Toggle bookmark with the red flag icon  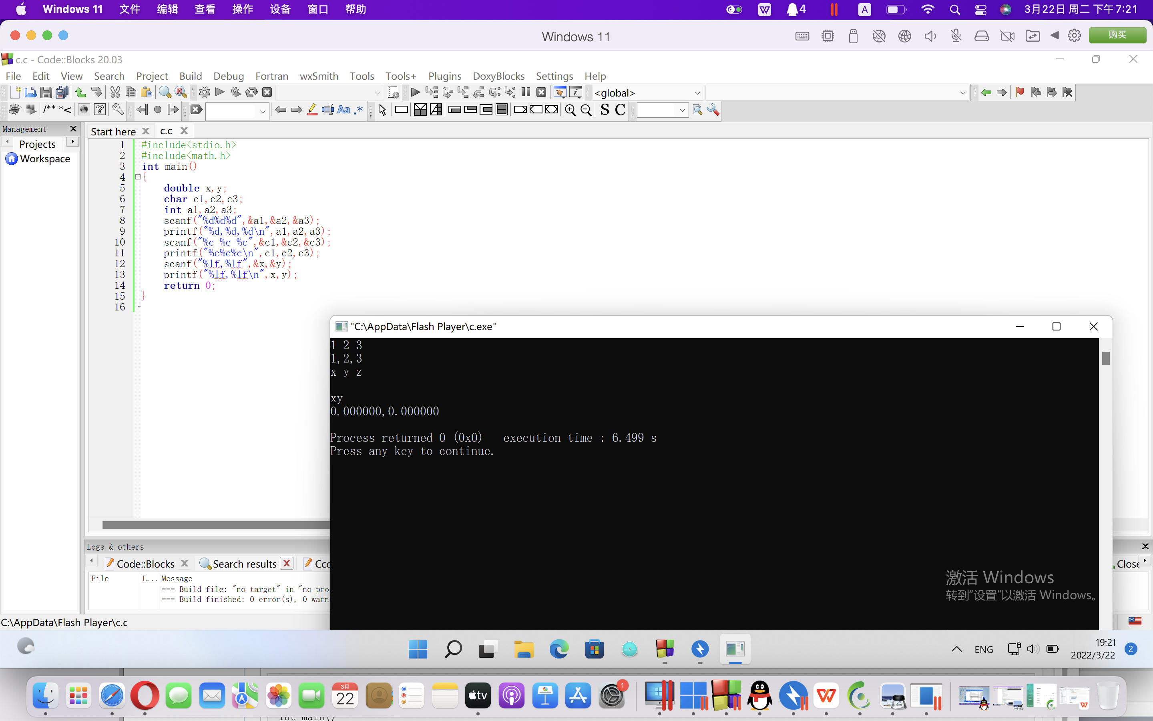1020,93
